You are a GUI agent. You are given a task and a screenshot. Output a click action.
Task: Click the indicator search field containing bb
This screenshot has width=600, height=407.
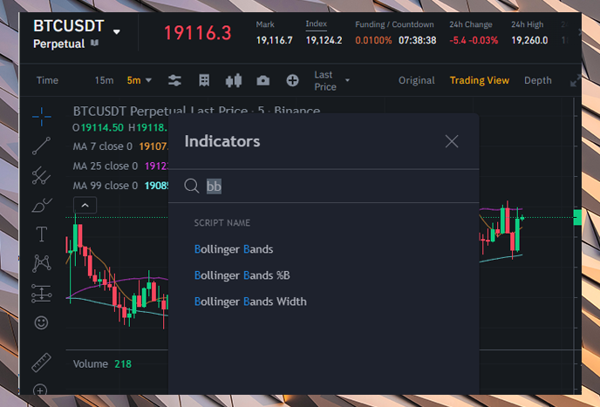coord(324,187)
